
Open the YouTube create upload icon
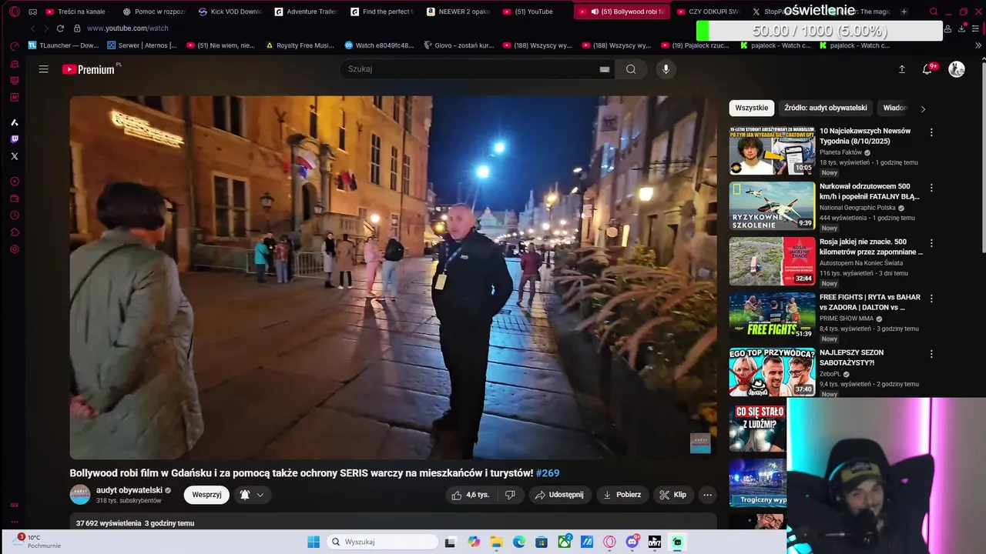click(x=902, y=69)
